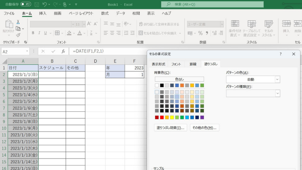This screenshot has width=302, height=170.
Task: Click the No Color button
Action: (179, 79)
